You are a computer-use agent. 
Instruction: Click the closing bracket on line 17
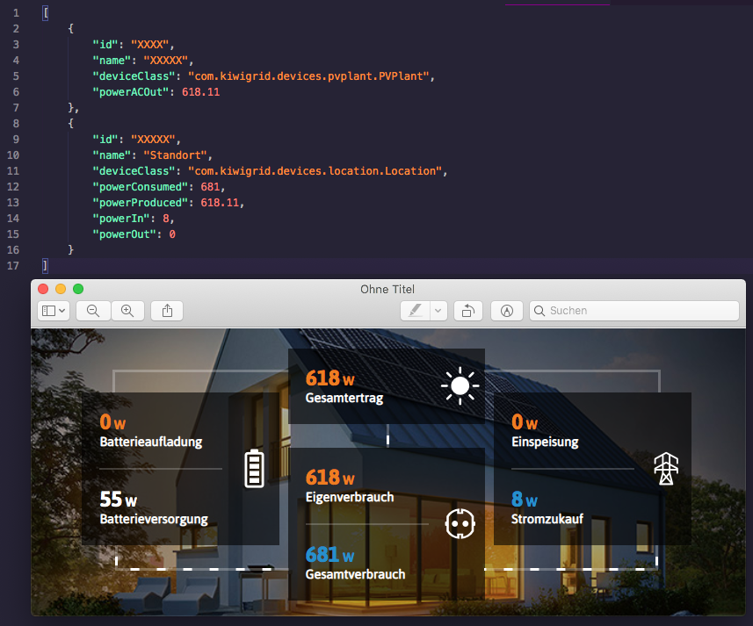(45, 266)
